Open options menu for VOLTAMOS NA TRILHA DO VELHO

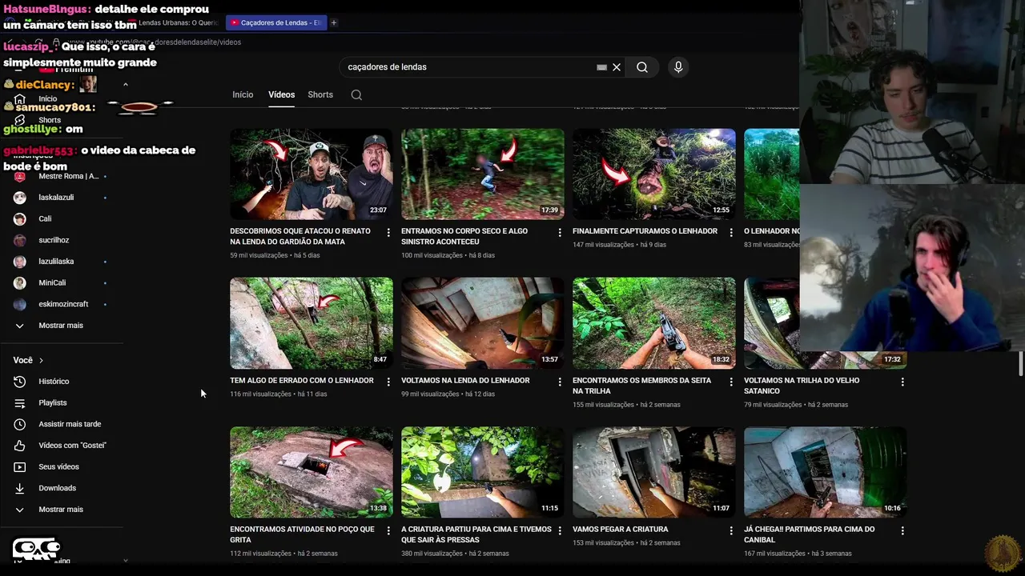tap(902, 382)
